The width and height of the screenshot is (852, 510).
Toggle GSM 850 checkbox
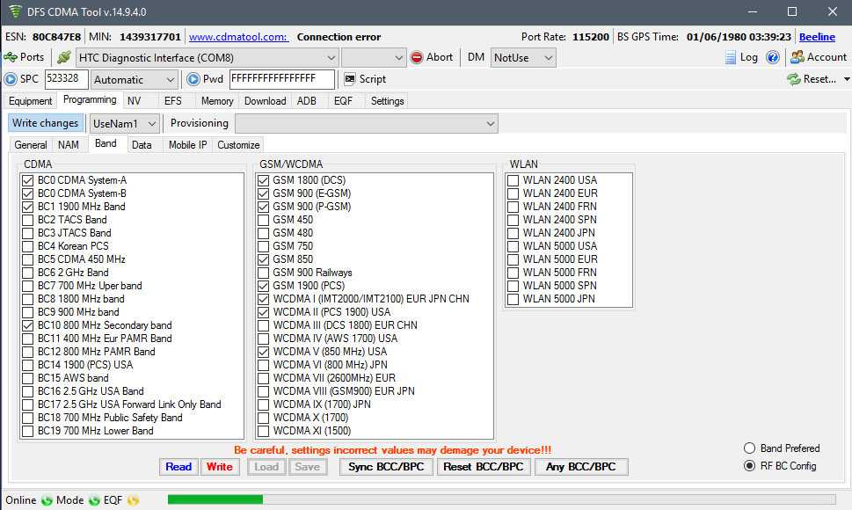264,259
